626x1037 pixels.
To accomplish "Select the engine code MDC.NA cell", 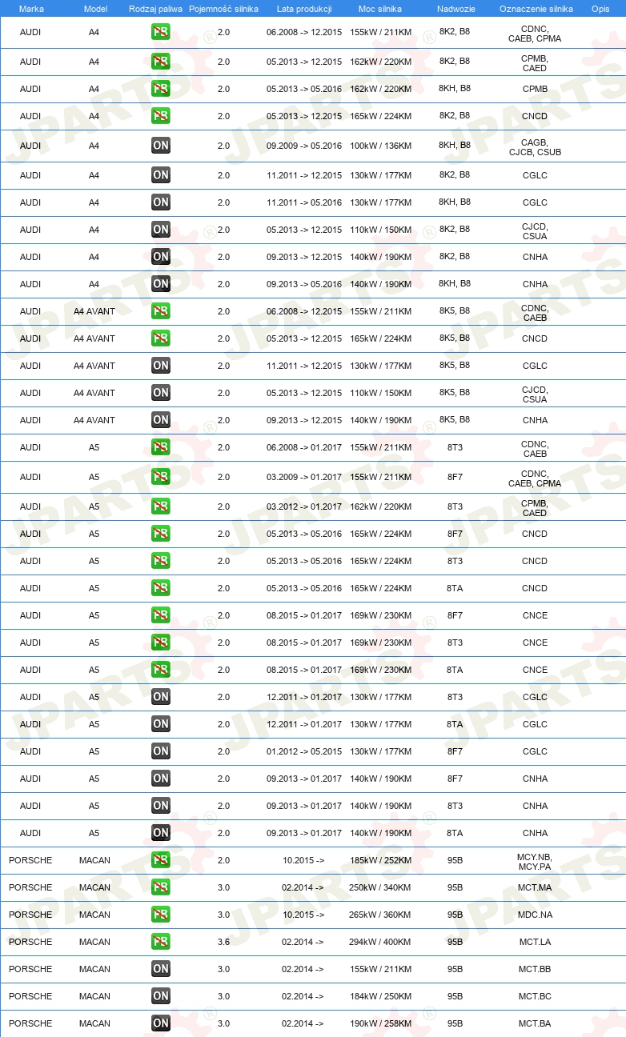I will click(x=535, y=915).
